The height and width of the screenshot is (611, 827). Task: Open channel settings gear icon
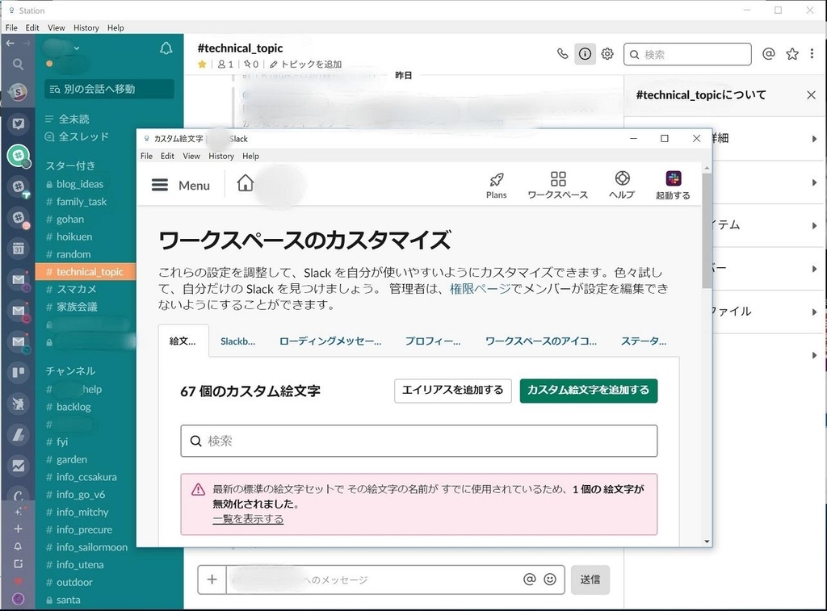tap(607, 53)
